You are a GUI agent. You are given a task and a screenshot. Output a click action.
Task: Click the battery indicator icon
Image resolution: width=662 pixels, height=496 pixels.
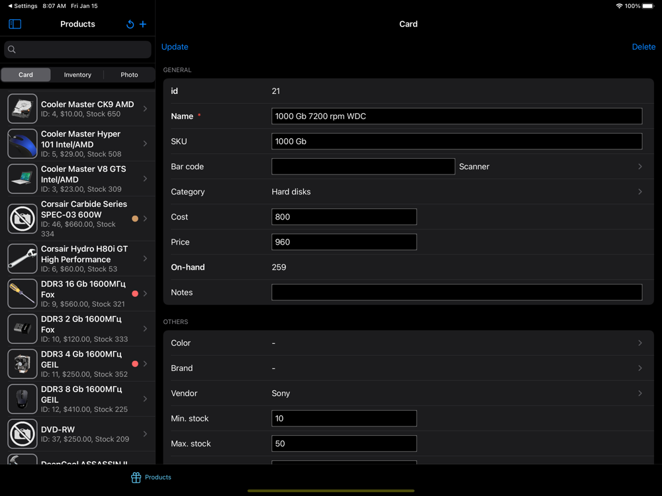(648, 6)
